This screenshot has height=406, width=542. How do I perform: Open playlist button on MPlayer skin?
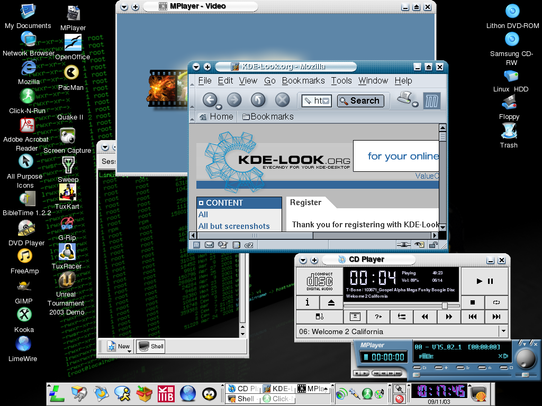click(460, 368)
